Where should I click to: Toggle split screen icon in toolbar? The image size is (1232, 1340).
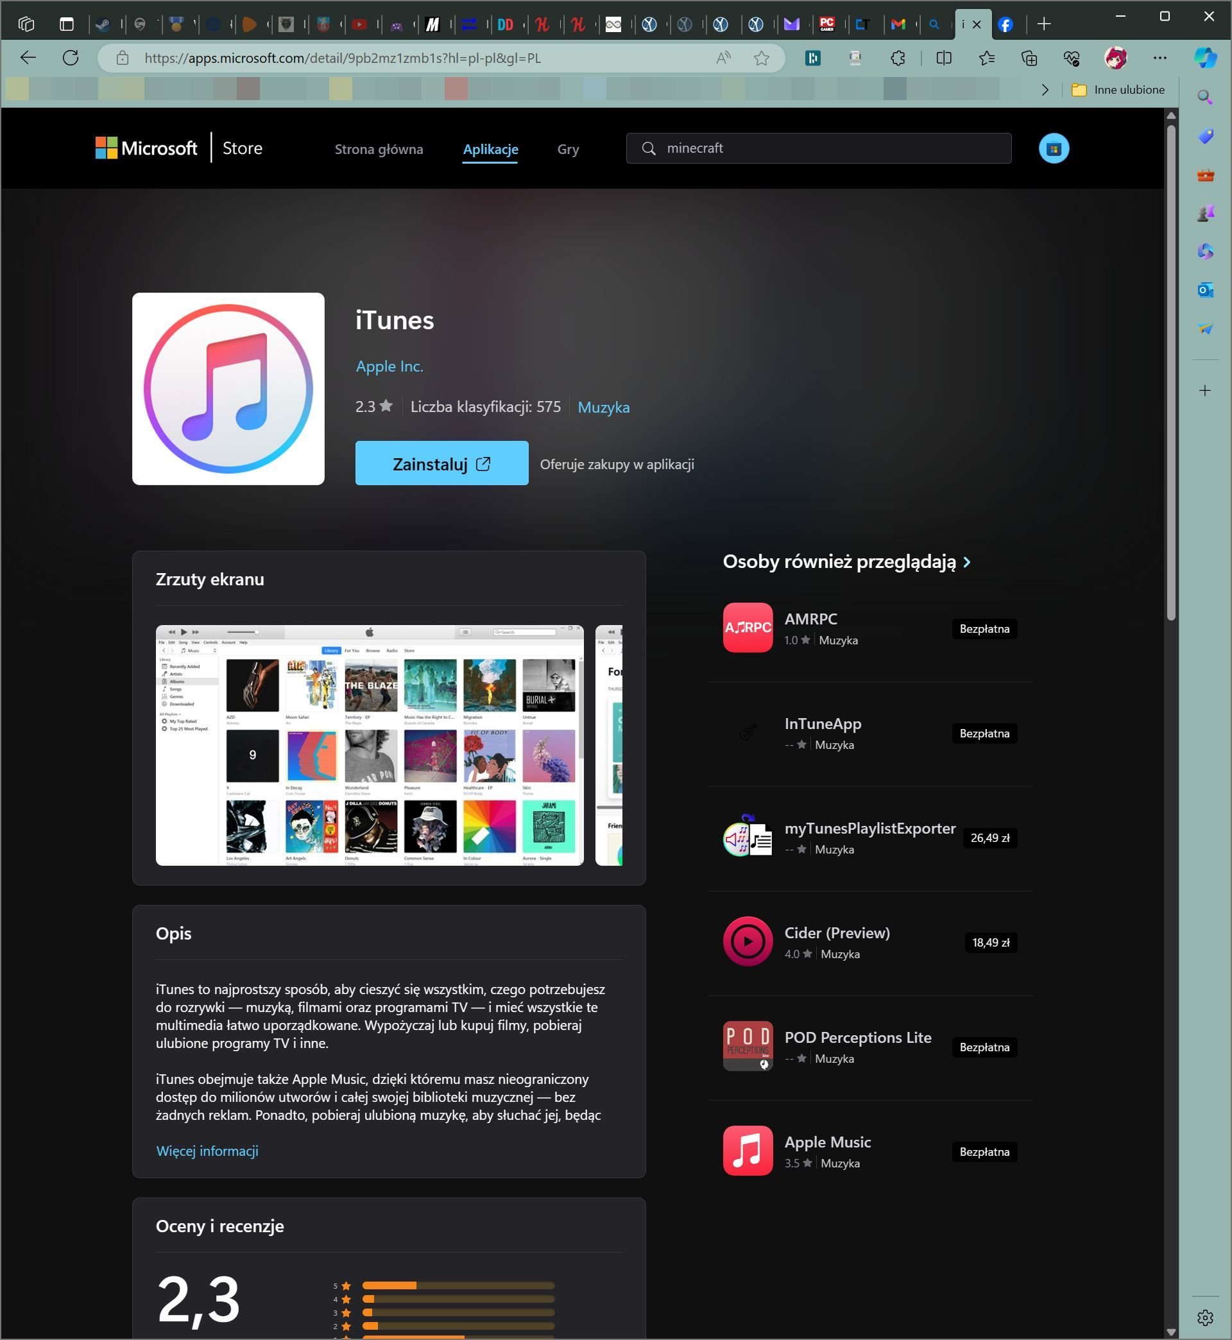(943, 58)
